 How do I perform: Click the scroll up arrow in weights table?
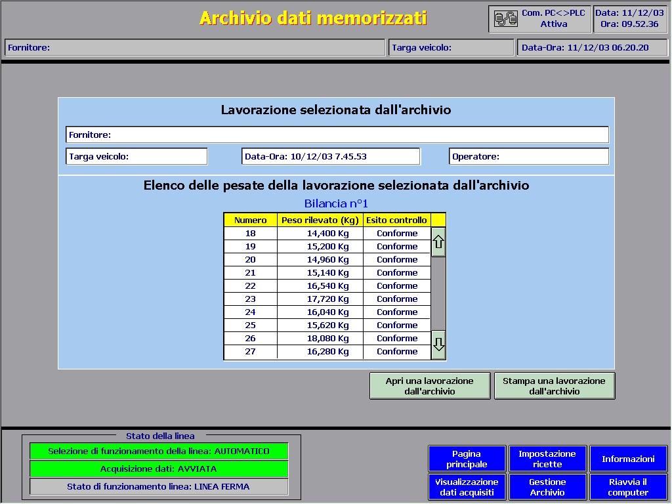tap(438, 242)
